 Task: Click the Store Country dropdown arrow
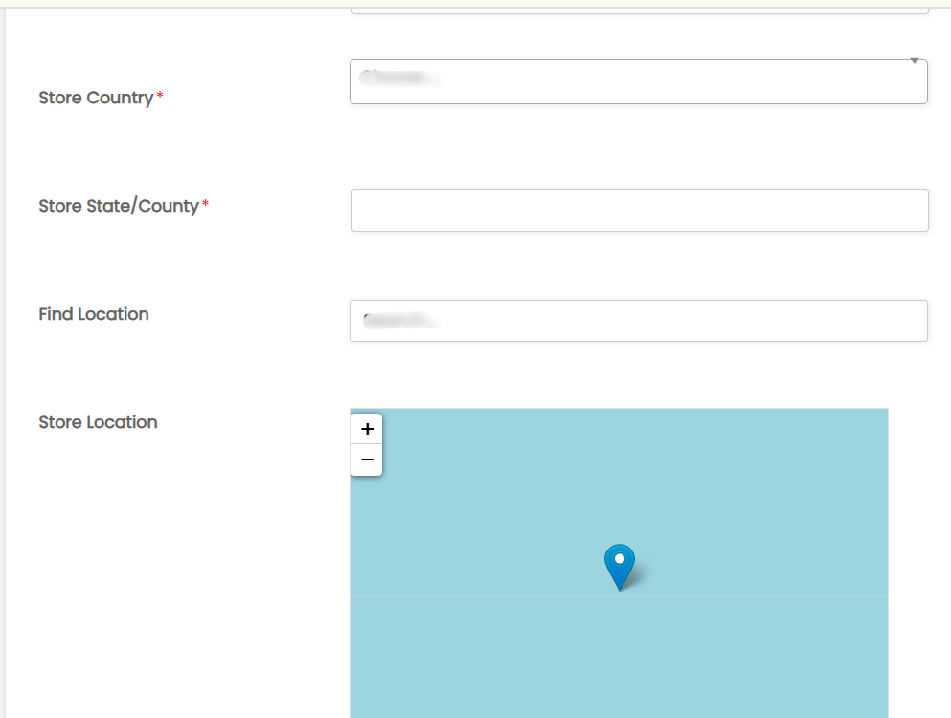coord(914,62)
